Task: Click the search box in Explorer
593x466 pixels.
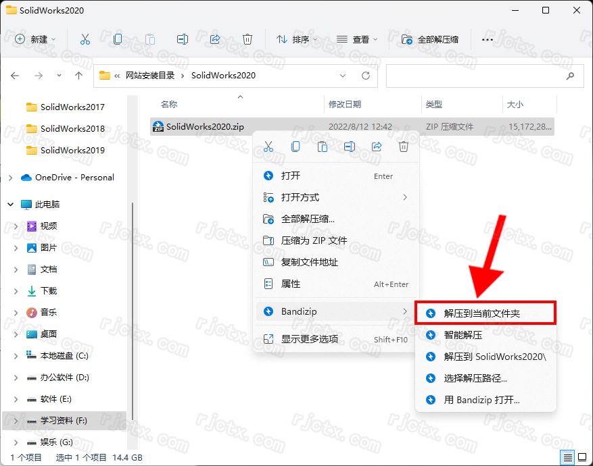Action: coord(483,76)
